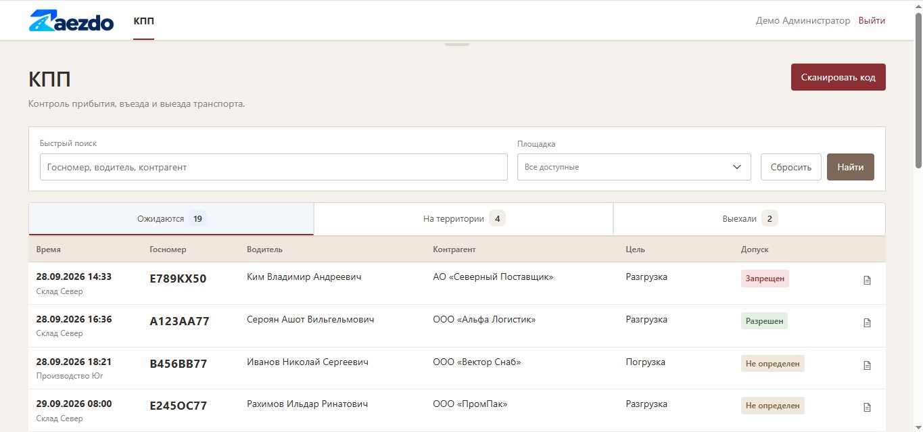Image resolution: width=923 pixels, height=432 pixels.
Task: Click the Демо Администратор user name
Action: point(803,21)
